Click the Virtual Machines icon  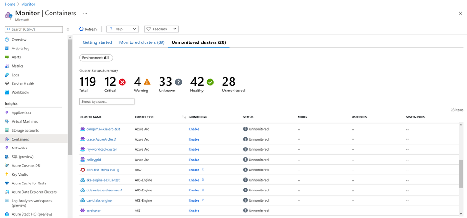point(7,121)
